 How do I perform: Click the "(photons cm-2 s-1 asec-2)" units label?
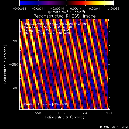pos(67,12)
